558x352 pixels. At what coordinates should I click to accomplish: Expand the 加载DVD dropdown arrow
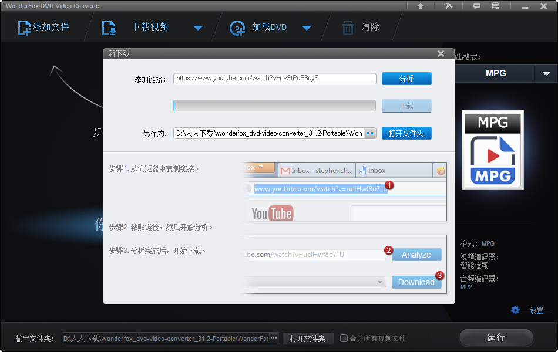coord(307,27)
